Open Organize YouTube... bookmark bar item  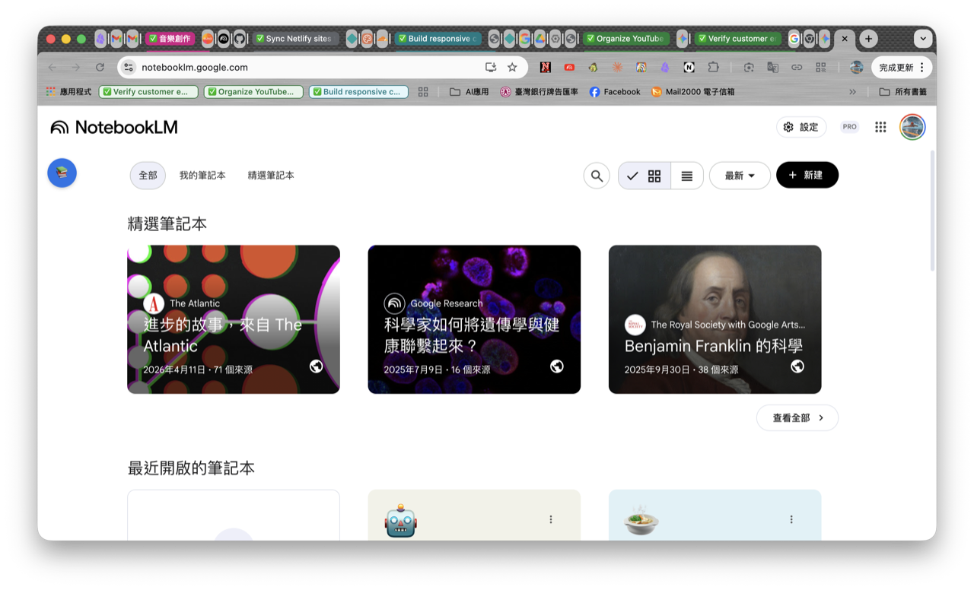point(253,91)
